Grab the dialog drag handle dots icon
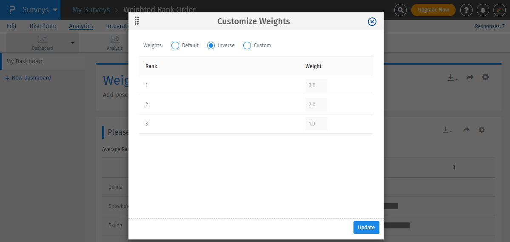The width and height of the screenshot is (510, 242). click(x=137, y=21)
